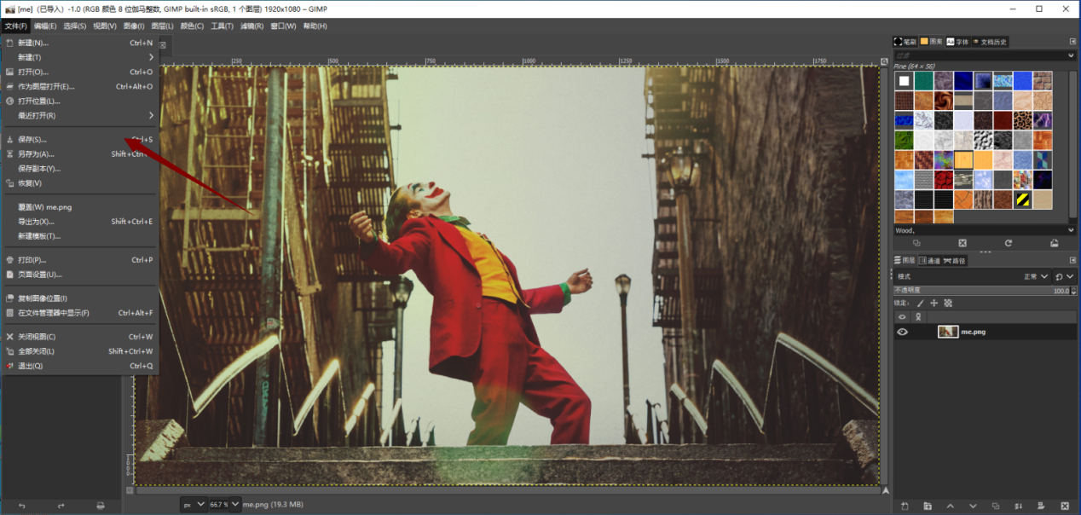Choose 覆盖(W) me.png entry
Screen dimensions: 1081x515
tap(79, 206)
